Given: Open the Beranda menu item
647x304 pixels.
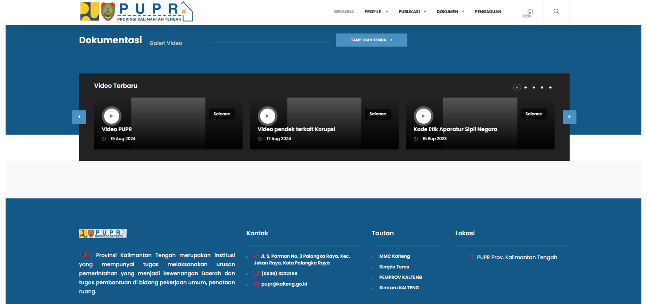Looking at the screenshot, I should click(x=344, y=12).
